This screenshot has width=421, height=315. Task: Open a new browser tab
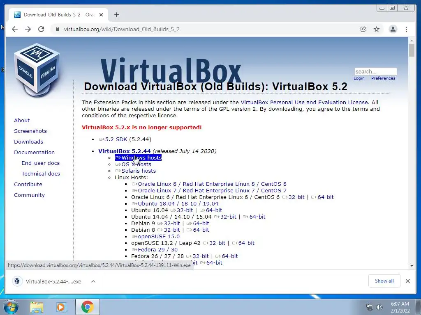tap(116, 15)
